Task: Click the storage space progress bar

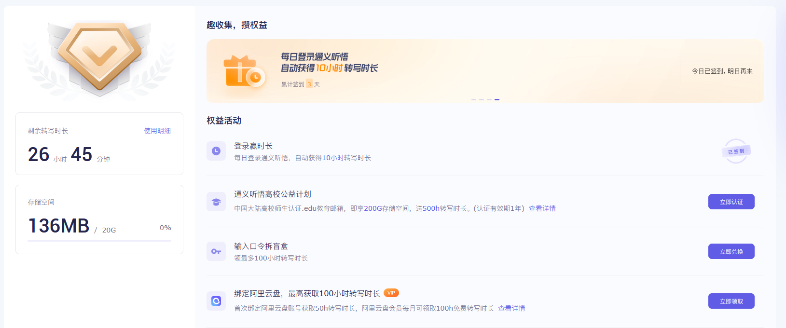Action: pos(99,240)
